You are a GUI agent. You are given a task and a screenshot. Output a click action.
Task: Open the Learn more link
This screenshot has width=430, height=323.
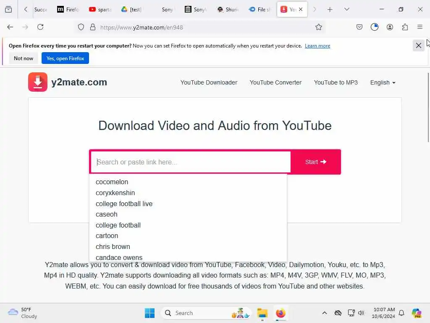point(317,46)
